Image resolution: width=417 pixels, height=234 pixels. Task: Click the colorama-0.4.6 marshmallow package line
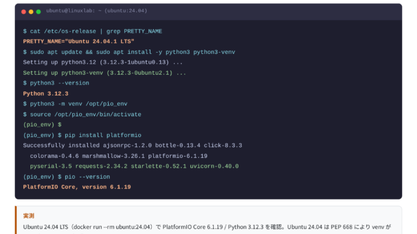click(119, 156)
